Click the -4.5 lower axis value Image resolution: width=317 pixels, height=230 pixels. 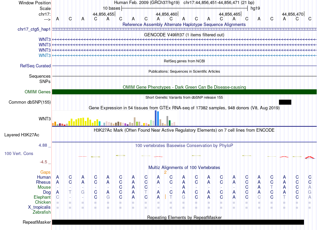(x=43, y=162)
